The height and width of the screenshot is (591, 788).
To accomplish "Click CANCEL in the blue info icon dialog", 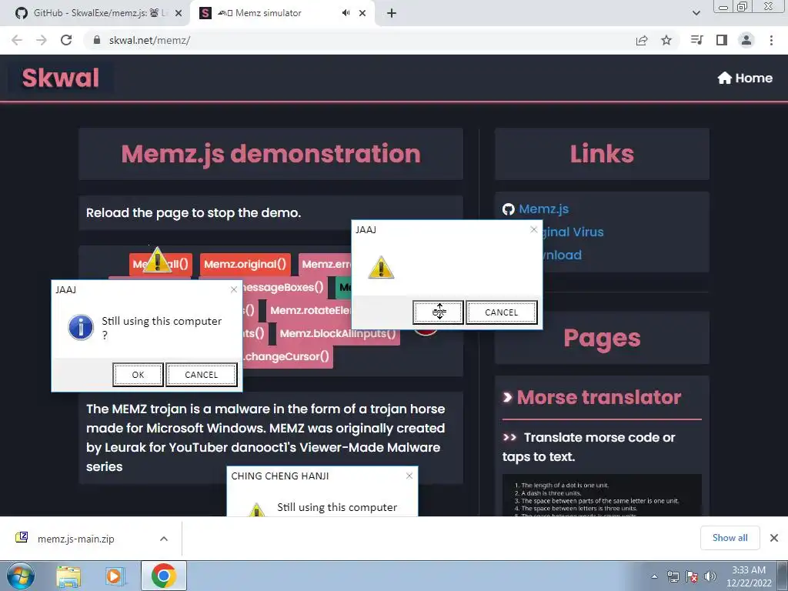I will pyautogui.click(x=201, y=375).
